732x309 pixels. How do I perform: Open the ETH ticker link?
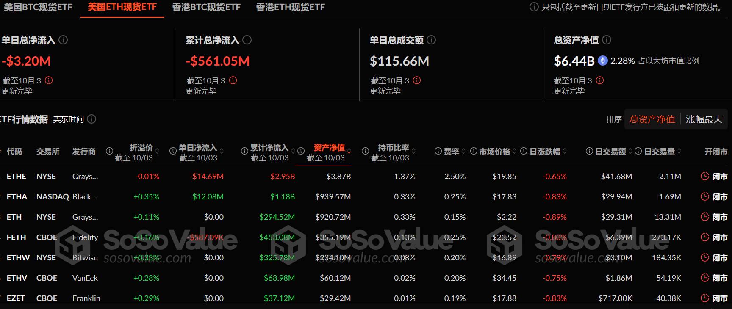click(14, 217)
